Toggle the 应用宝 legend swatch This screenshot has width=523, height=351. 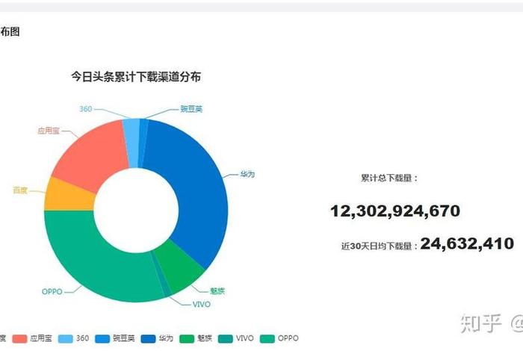pos(19,338)
